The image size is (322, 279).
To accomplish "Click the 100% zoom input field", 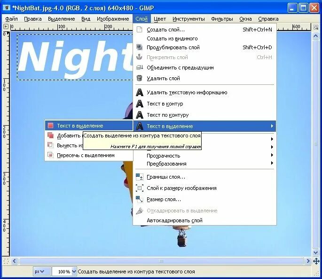I will click(62, 271).
